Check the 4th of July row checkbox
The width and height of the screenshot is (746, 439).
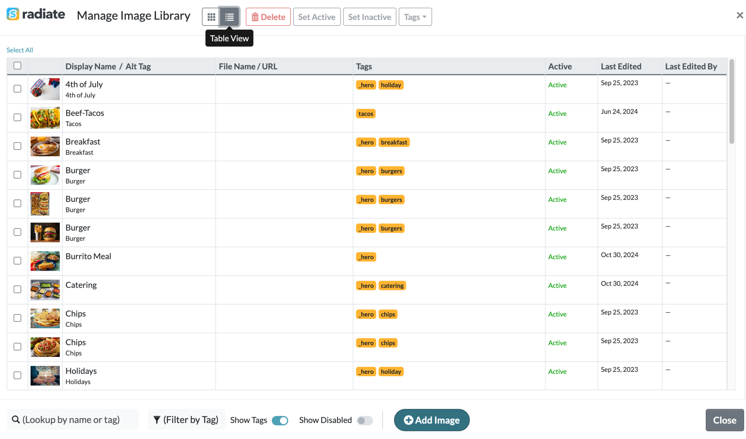18,89
